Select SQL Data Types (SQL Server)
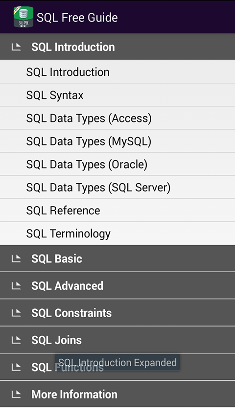This screenshot has height=418, width=235. (117, 187)
